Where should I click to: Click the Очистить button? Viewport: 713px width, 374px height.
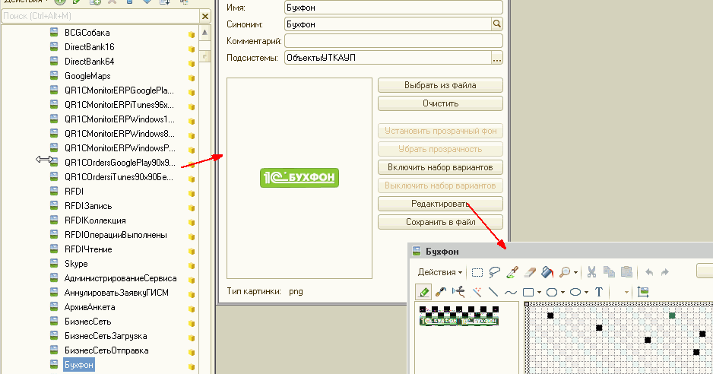click(x=440, y=103)
